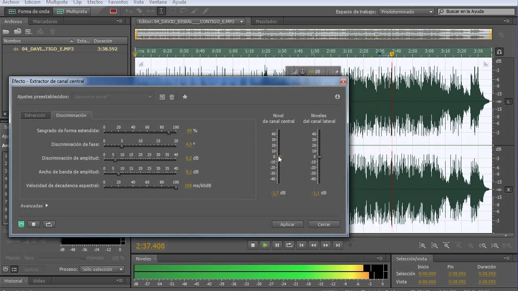The width and height of the screenshot is (518, 291).
Task: Toggle right channel R button
Action: (509, 190)
